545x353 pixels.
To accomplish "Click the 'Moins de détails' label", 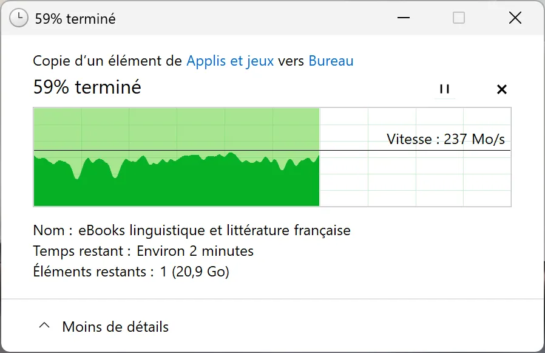I will (115, 327).
